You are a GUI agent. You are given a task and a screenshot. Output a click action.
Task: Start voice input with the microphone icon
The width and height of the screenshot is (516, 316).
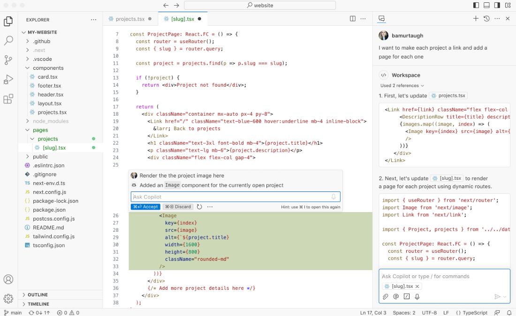(x=417, y=296)
